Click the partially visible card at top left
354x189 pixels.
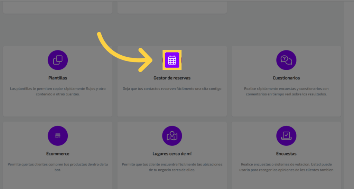(58, 8)
